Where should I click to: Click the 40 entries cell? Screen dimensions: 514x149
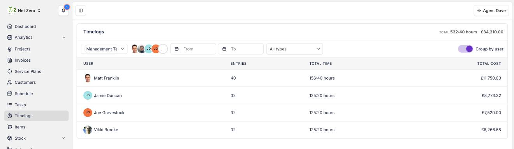pyautogui.click(x=233, y=78)
